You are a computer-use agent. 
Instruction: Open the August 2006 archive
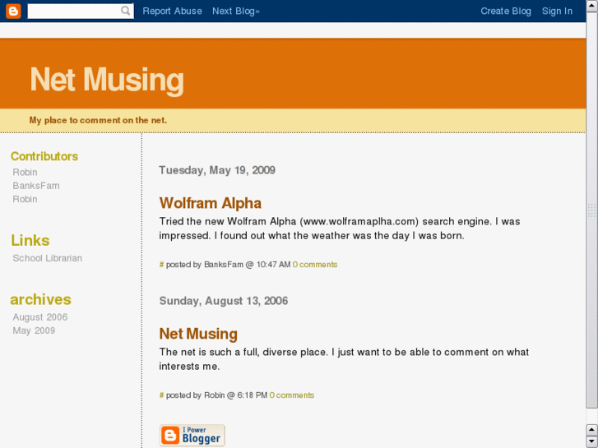coord(40,317)
